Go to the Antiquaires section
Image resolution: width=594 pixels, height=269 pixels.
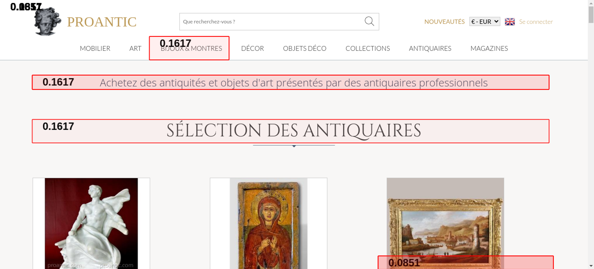[x=430, y=48]
